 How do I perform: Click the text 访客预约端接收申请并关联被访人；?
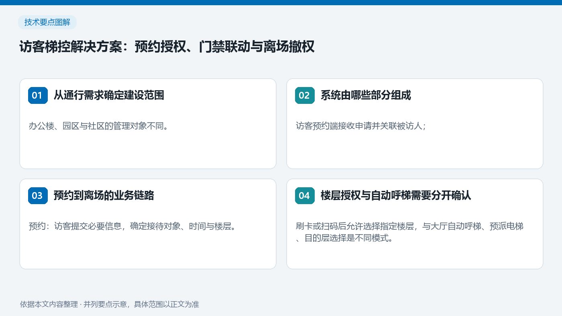click(x=361, y=126)
